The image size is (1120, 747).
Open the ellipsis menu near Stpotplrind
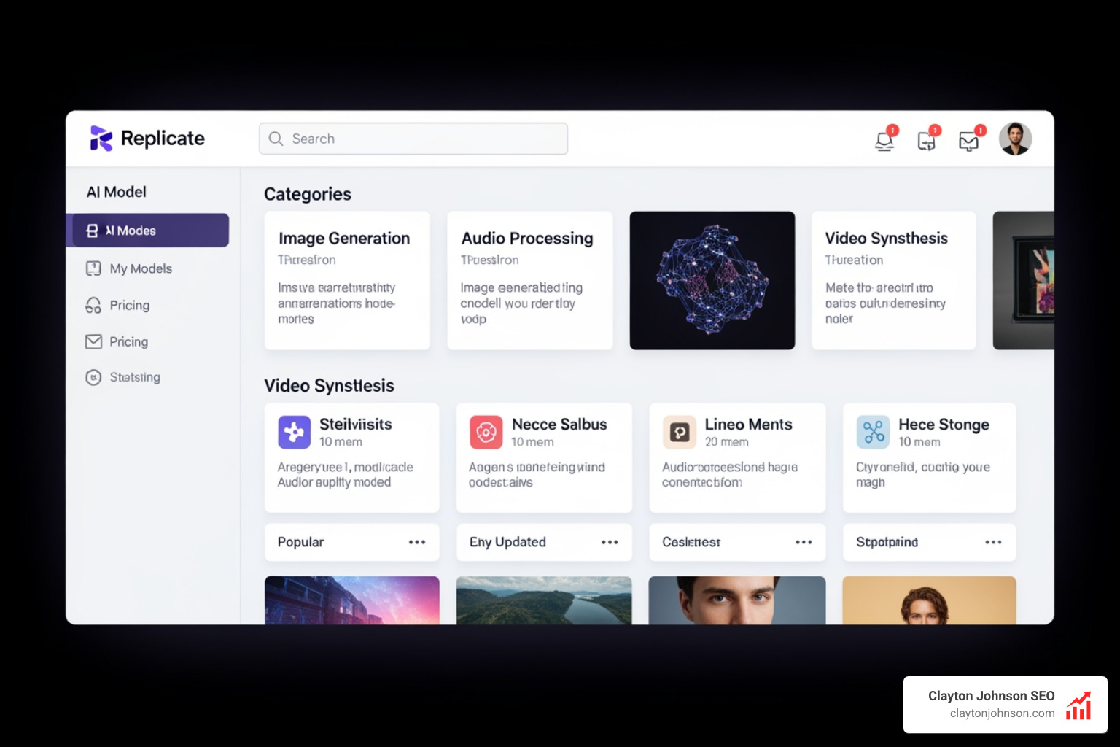(x=994, y=542)
